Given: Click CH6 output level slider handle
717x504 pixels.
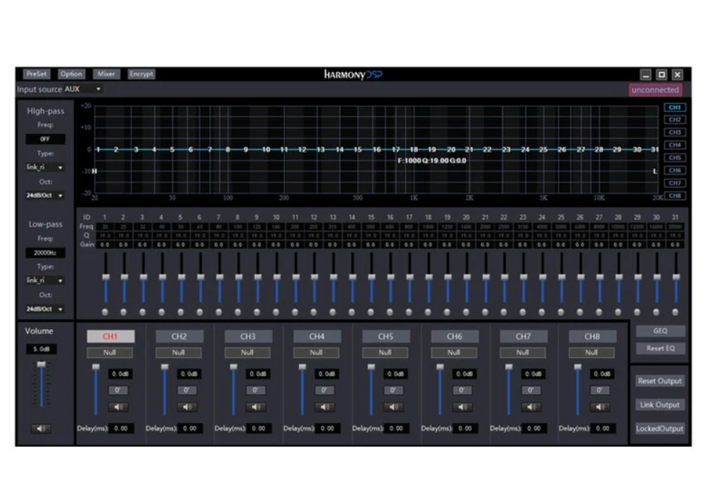Looking at the screenshot, I should click(x=440, y=367).
